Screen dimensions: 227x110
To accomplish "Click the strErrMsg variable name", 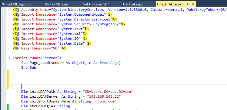I will [39, 106].
